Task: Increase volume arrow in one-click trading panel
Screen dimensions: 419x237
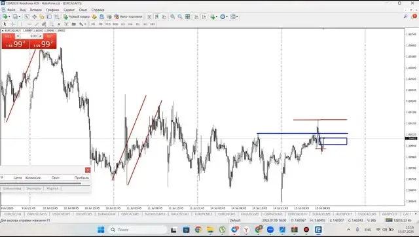Action: 41,36
